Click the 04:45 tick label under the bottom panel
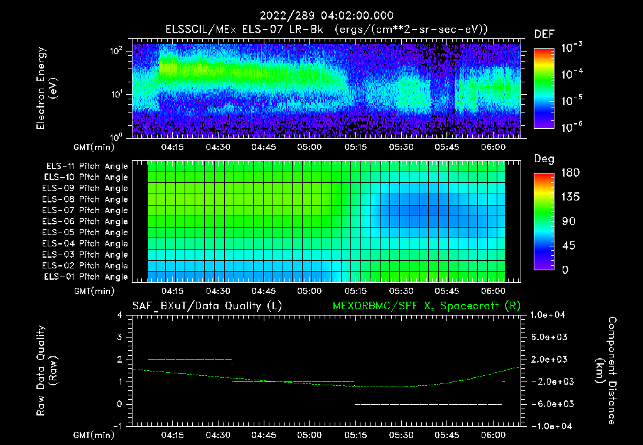 pos(263,435)
